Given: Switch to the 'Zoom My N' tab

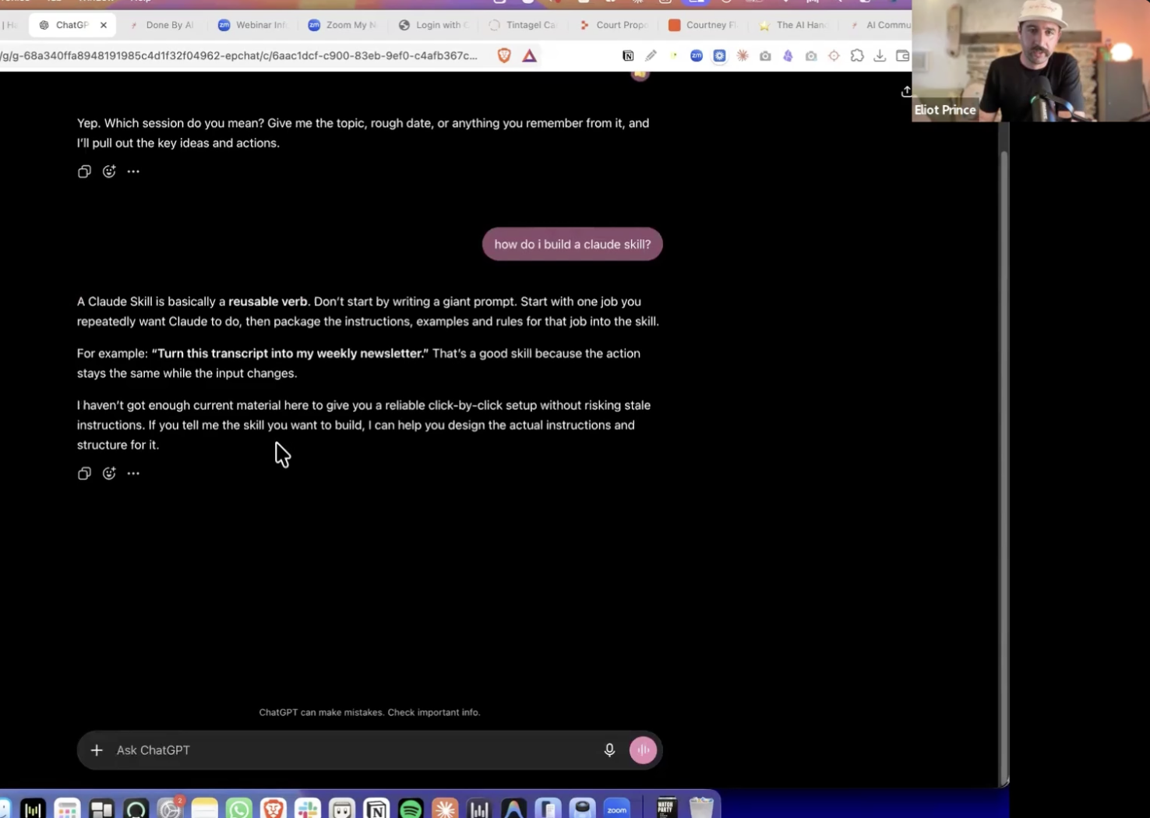Looking at the screenshot, I should click(344, 25).
